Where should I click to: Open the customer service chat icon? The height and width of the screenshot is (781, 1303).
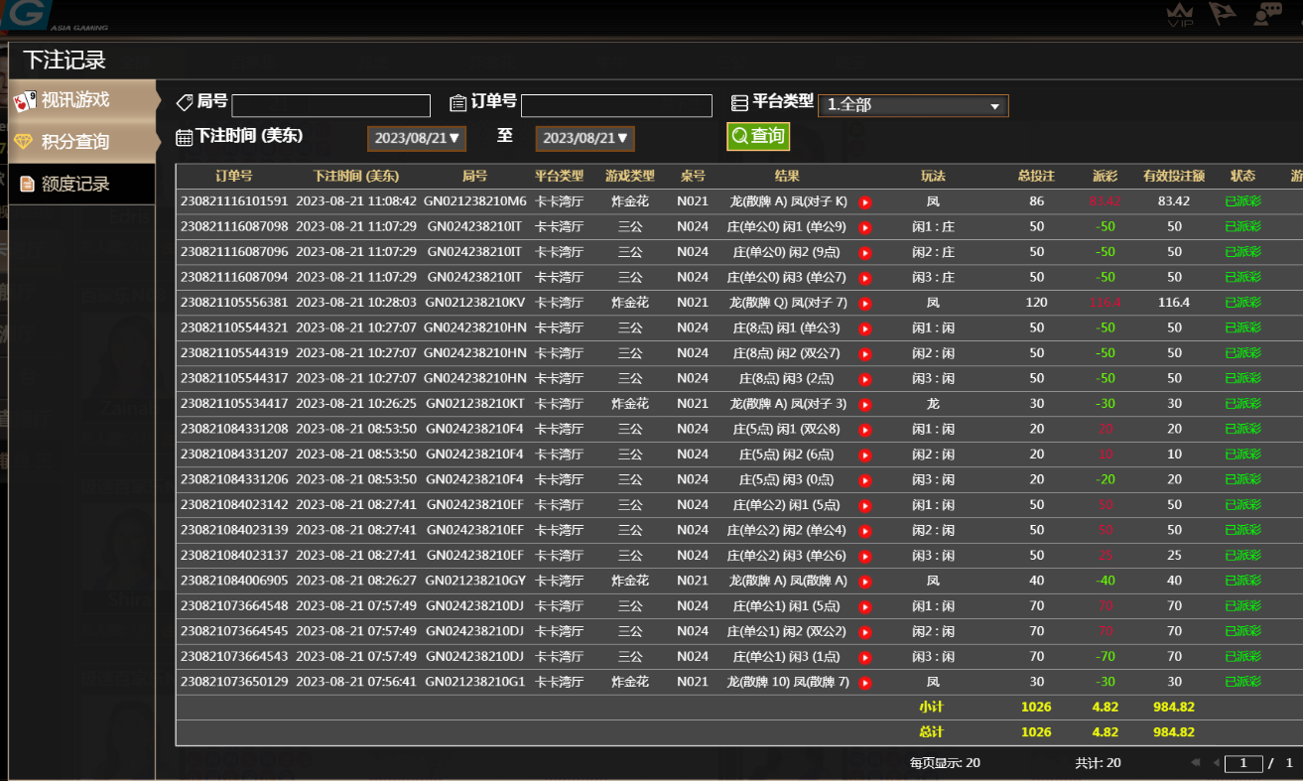(1267, 15)
